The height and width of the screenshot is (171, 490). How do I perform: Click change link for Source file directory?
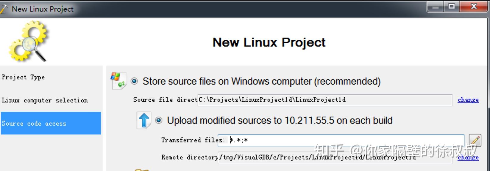pos(468,100)
